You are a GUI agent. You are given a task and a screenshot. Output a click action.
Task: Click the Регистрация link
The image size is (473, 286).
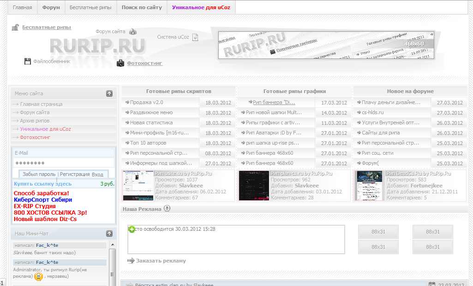75,174
